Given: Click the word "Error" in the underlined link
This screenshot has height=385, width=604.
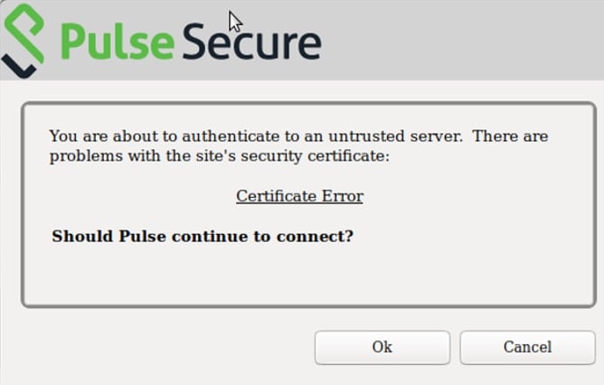Looking at the screenshot, I should coord(342,196).
